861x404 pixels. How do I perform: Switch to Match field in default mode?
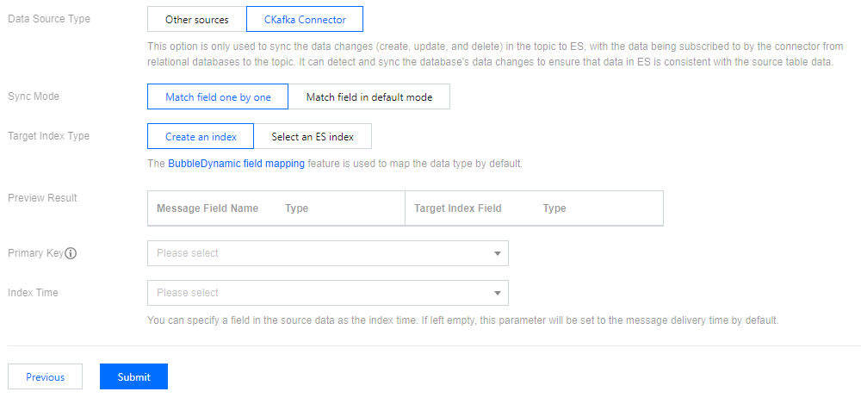369,97
